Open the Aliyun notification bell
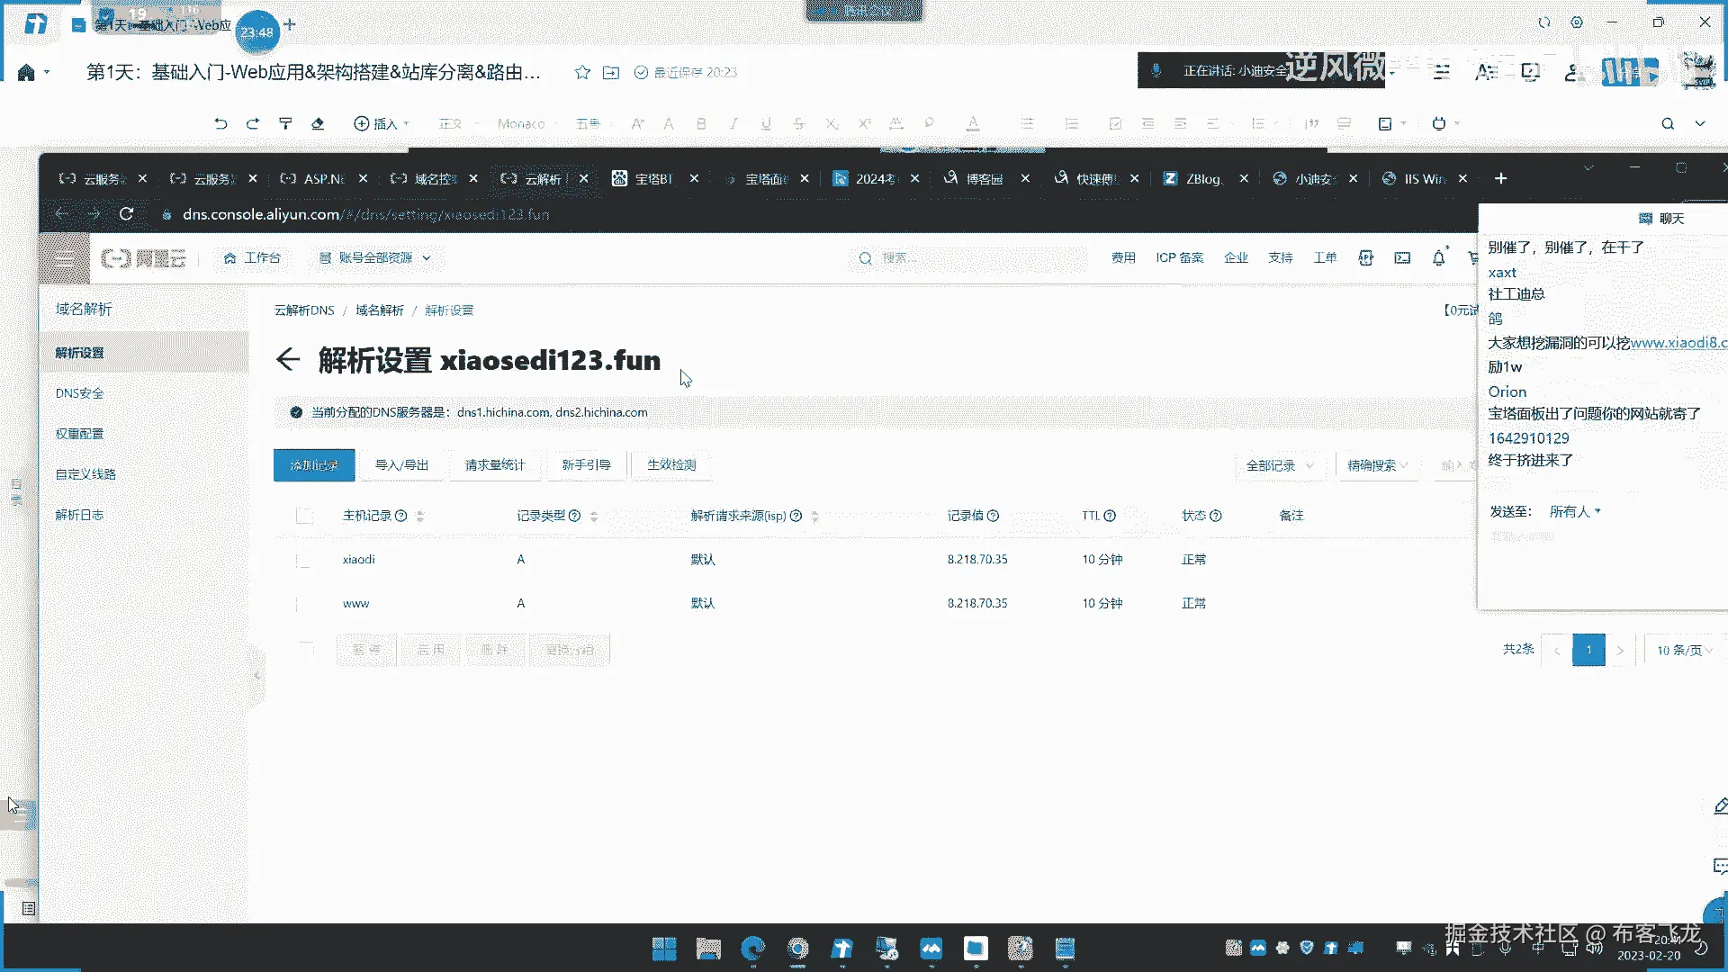1728x972 pixels. (x=1438, y=258)
